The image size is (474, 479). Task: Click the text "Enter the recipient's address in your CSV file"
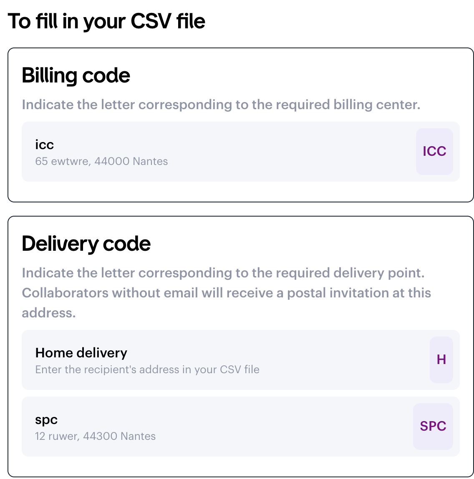tap(147, 369)
